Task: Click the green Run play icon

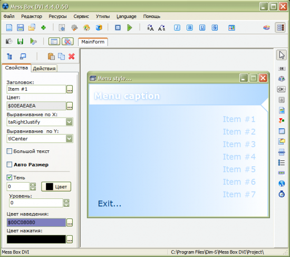Action: tap(130, 28)
